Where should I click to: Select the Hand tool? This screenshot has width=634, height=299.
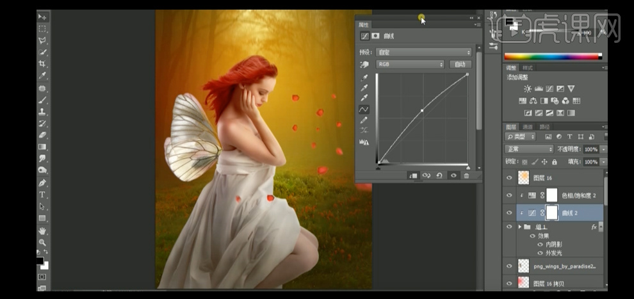42,230
